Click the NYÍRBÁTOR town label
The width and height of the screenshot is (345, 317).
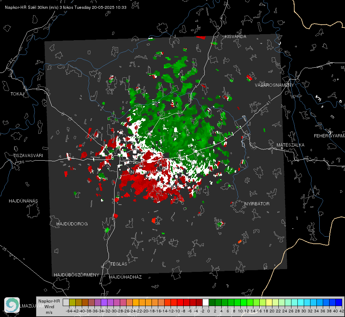(x=257, y=204)
